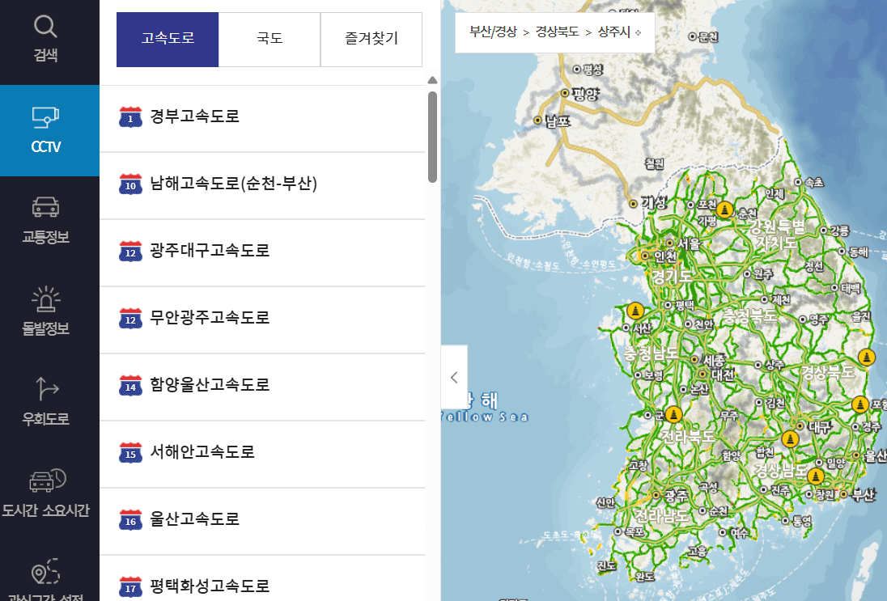Click route 15 shield icon for 서해안고속도로
The height and width of the screenshot is (601, 887).
[x=130, y=452]
